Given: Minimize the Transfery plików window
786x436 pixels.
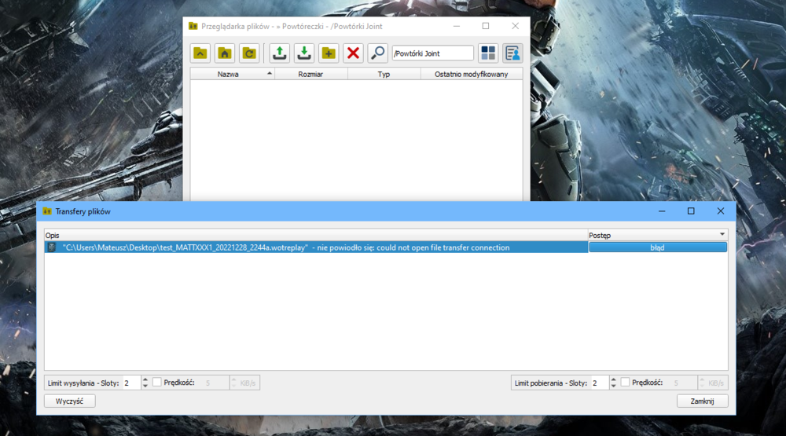Looking at the screenshot, I should point(662,211).
